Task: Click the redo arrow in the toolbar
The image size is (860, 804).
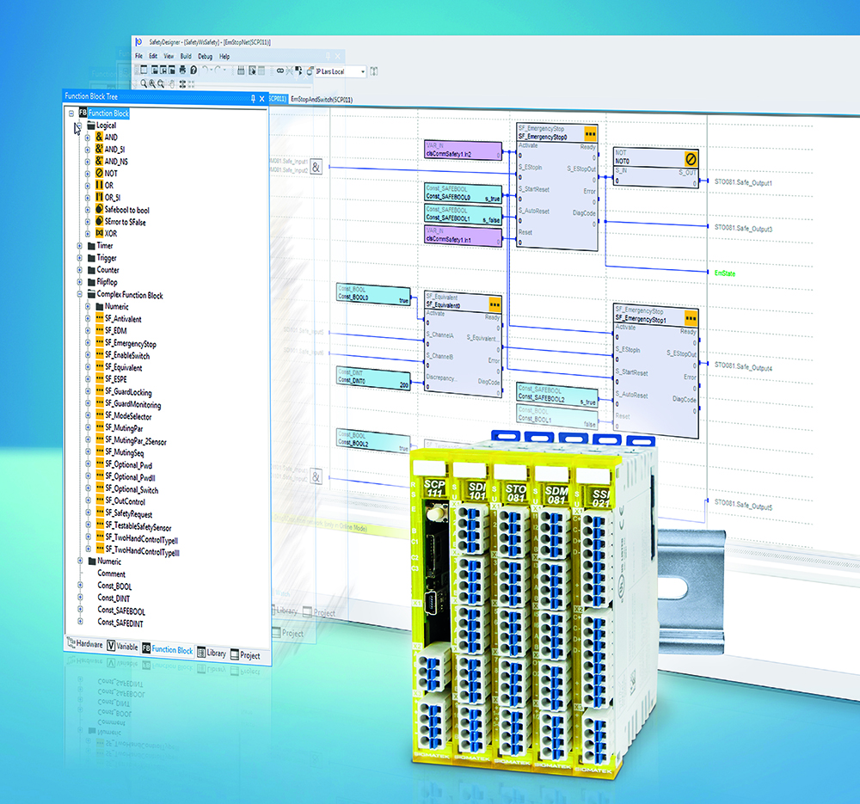Action: [218, 70]
